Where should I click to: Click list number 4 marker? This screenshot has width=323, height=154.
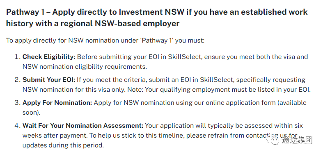point(17,126)
